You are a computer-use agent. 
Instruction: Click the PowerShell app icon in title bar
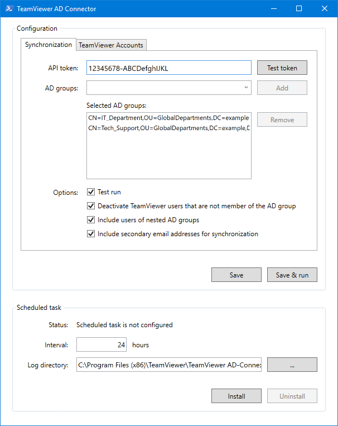pyautogui.click(x=9, y=8)
